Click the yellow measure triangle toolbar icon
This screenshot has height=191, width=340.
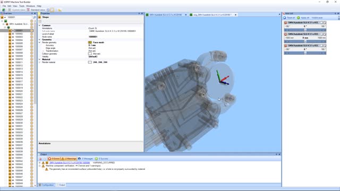coord(60,10)
